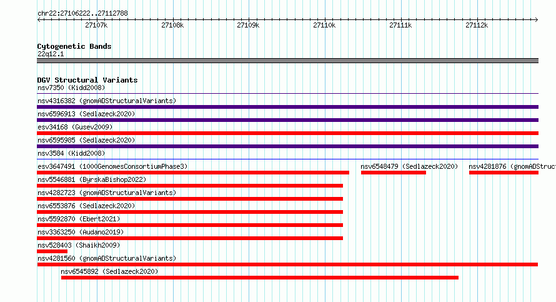Click the esv3647491 red variant bar
Viewport: 556px width, 302px height.
pos(193,173)
